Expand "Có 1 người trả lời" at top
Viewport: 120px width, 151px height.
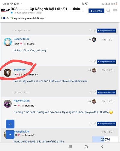22,31
